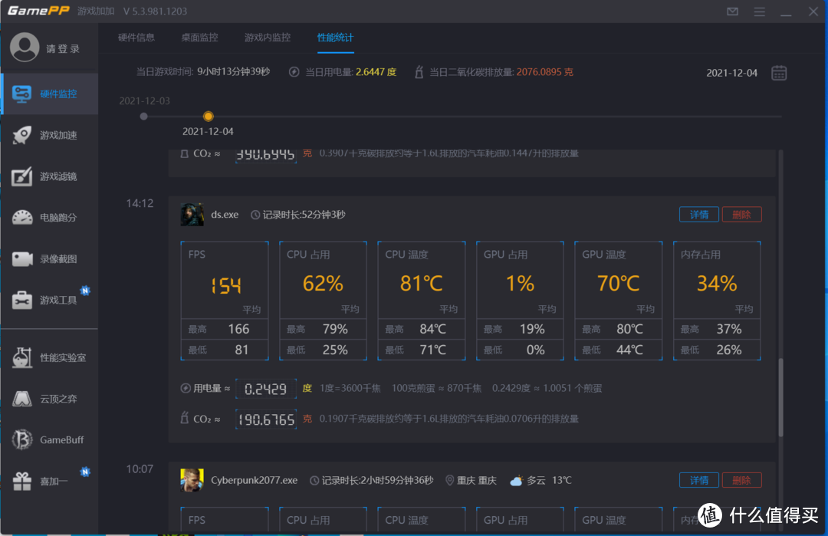This screenshot has height=536, width=828.
Task: Click the 2021-12-04 date text at top right
Action: [732, 73]
